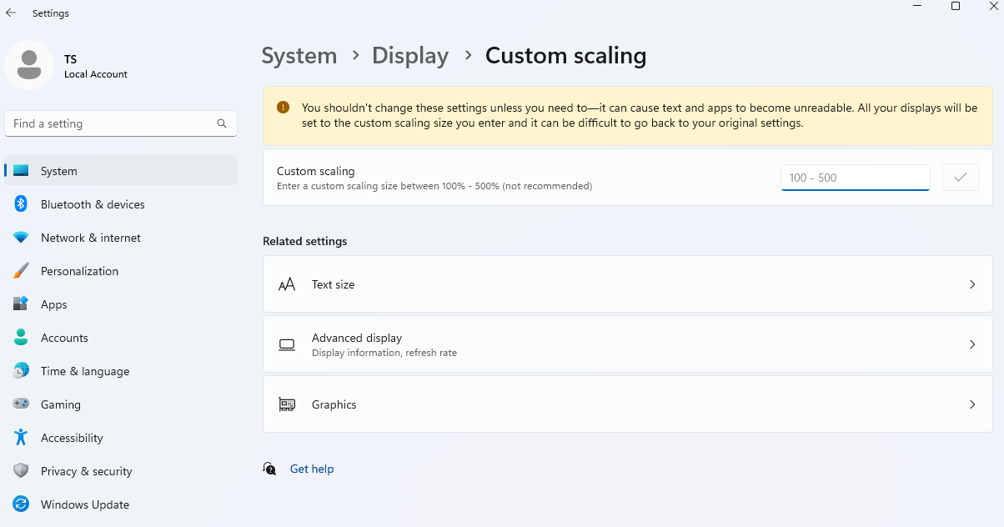The width and height of the screenshot is (1004, 527).
Task: Click the Bluetooth & devices icon
Action: 21,204
